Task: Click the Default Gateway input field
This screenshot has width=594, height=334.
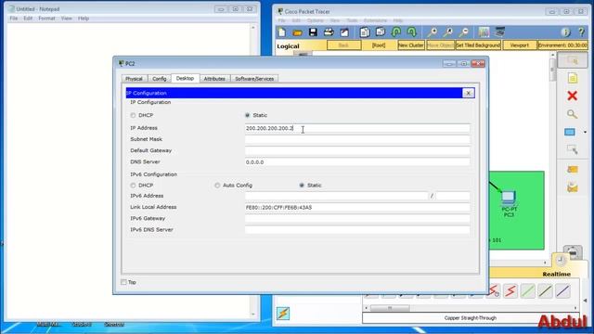Action: coord(357,150)
